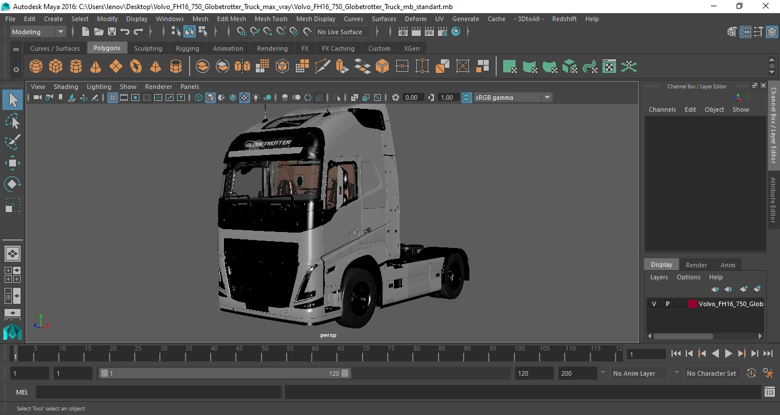Screen dimensions: 780x415
Task: Open the viewport Shading menu
Action: click(66, 87)
